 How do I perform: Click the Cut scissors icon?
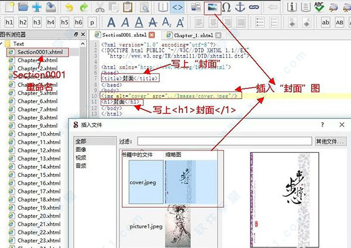tap(99, 7)
